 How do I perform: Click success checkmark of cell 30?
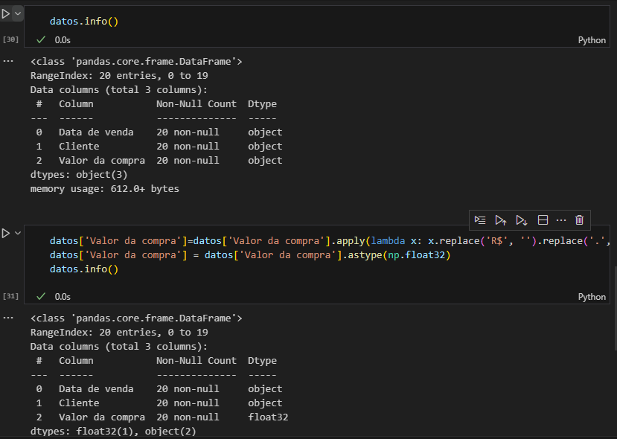[x=41, y=39]
